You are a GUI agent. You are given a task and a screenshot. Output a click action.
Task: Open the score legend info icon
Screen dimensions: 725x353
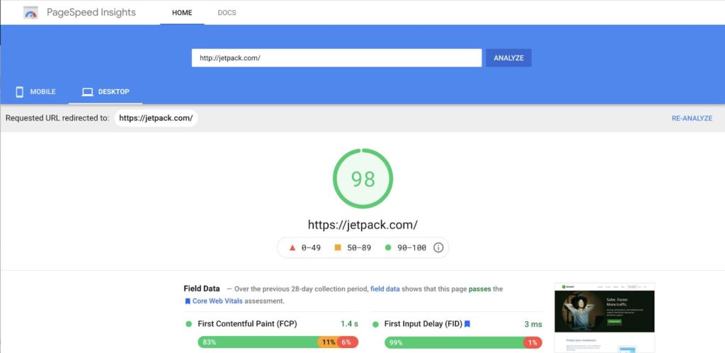[x=438, y=248]
